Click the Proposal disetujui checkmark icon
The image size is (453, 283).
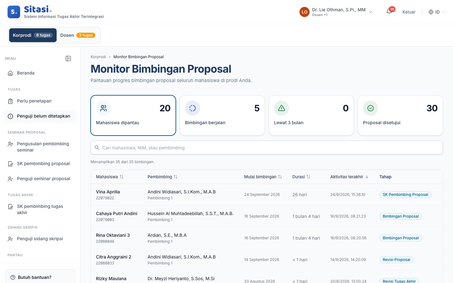pos(371,108)
